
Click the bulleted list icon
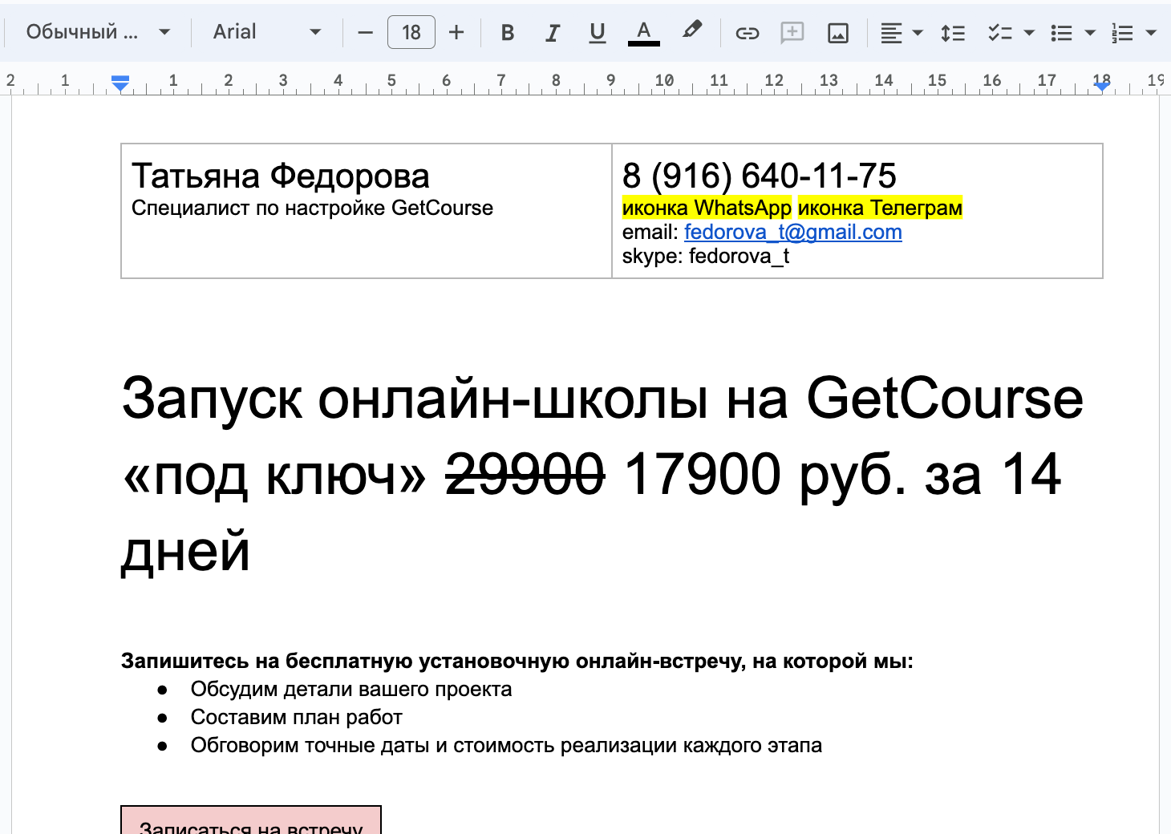tap(1061, 33)
